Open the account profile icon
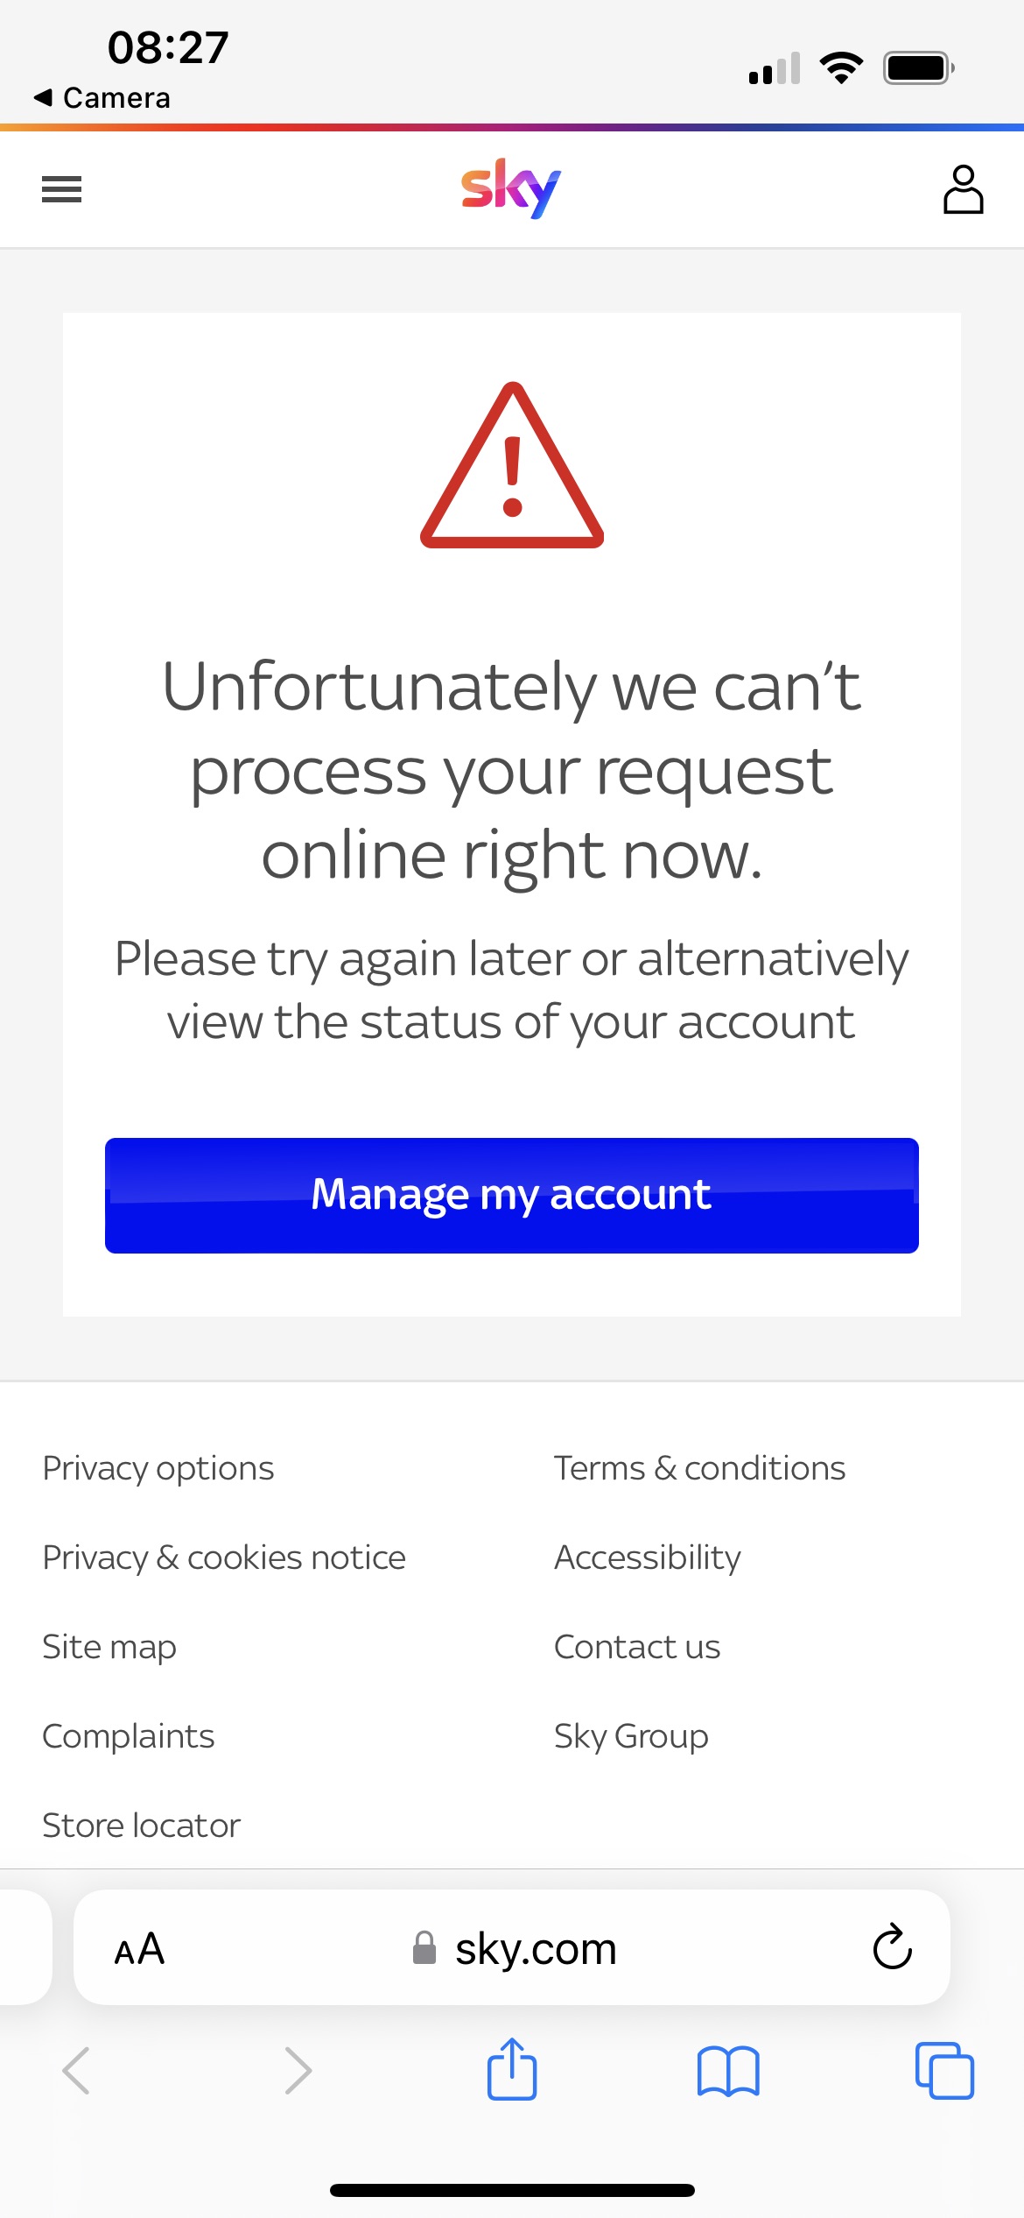This screenshot has width=1024, height=2218. (x=963, y=189)
